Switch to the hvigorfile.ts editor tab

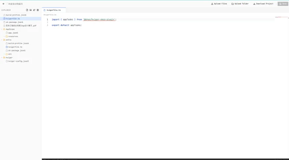tap(54, 10)
